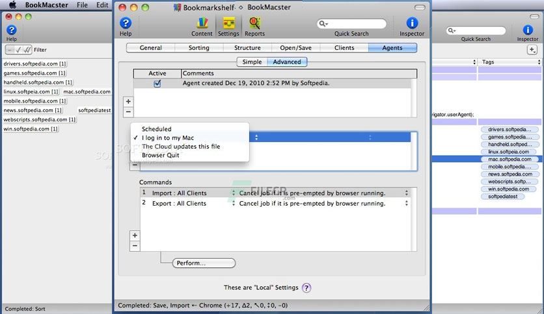Click the Quick Search magnifier in the Bookmarkshelf window
This screenshot has height=314, width=544.
click(x=323, y=23)
